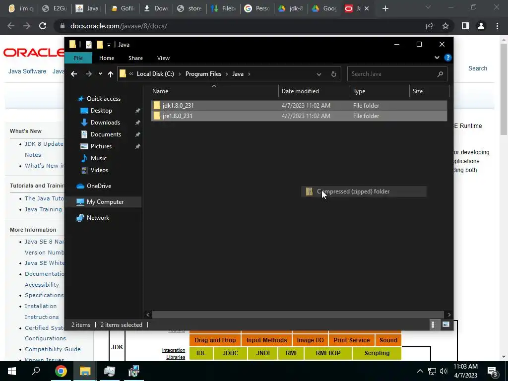The height and width of the screenshot is (381, 508).
Task: Select the jdk1.8.0_231 folder
Action: [299, 106]
